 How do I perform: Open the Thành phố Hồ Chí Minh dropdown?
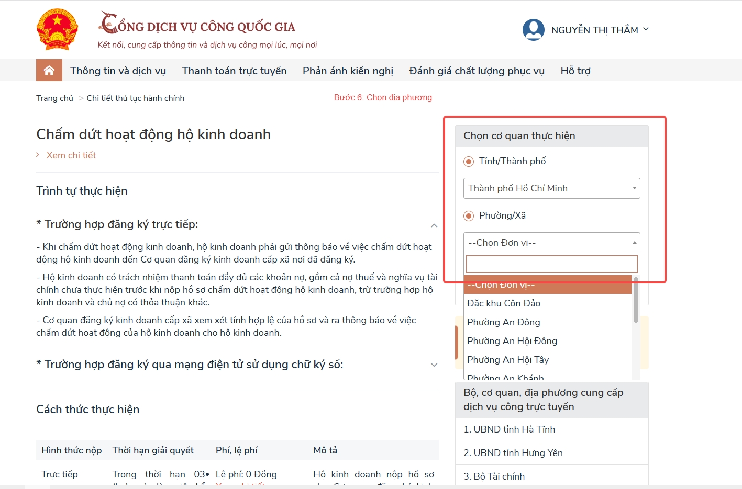(x=551, y=188)
